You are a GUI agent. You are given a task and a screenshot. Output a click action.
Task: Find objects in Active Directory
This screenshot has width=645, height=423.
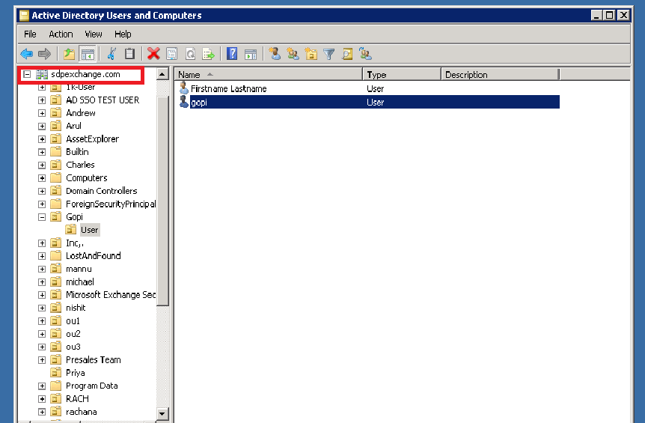[347, 54]
